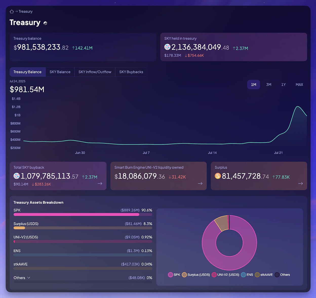Toggle Others legend item in chart
The width and height of the screenshot is (316, 298).
coord(282,275)
